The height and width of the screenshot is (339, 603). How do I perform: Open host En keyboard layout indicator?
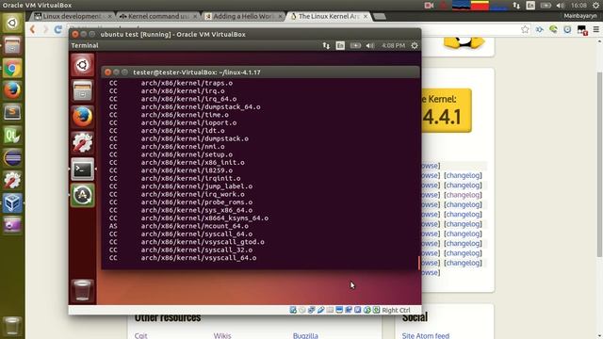click(x=530, y=6)
